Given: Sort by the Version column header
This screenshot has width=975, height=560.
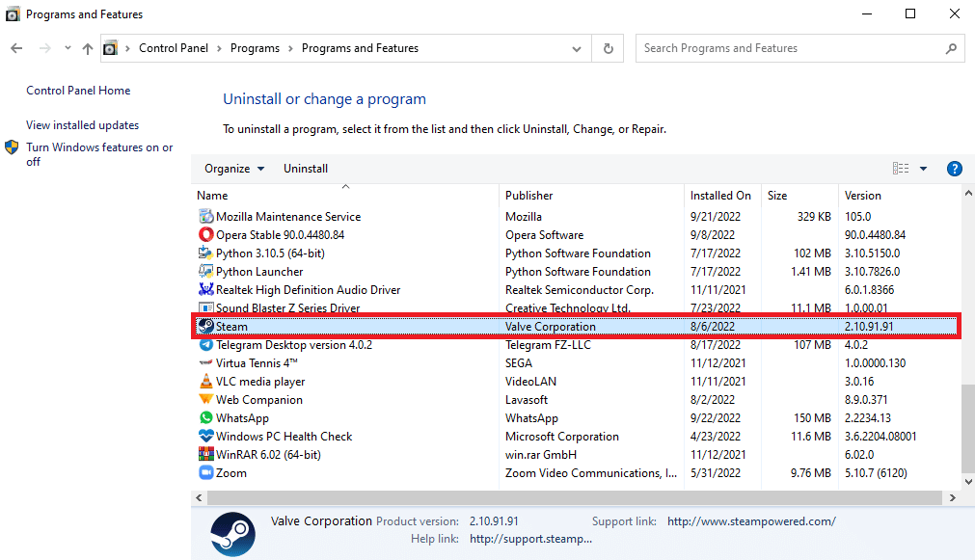Looking at the screenshot, I should 899,195.
